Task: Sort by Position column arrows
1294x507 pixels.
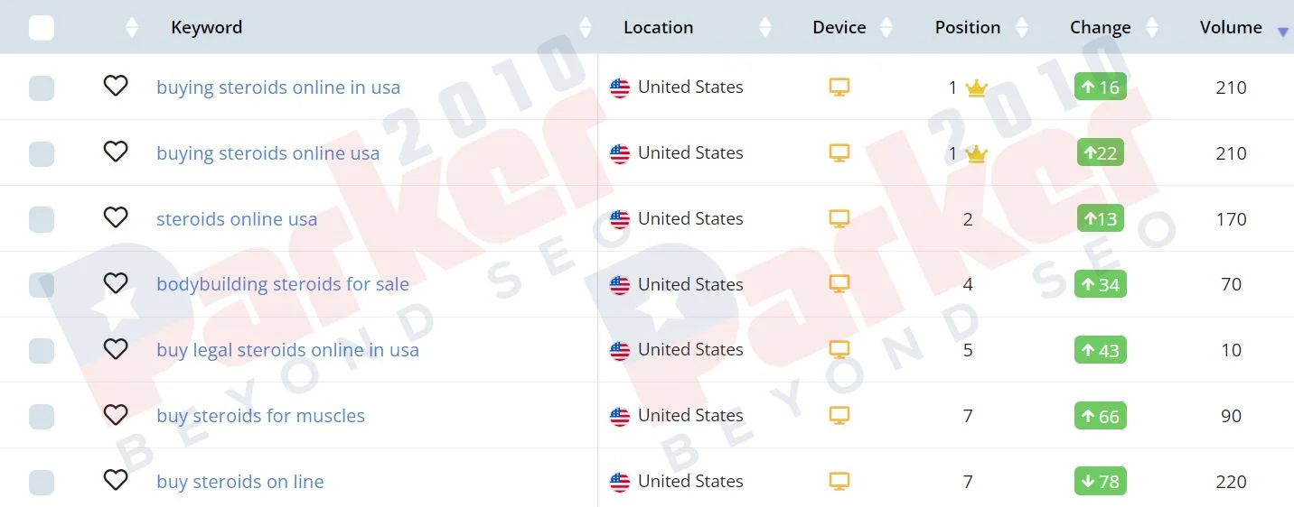Action: pyautogui.click(x=1022, y=27)
